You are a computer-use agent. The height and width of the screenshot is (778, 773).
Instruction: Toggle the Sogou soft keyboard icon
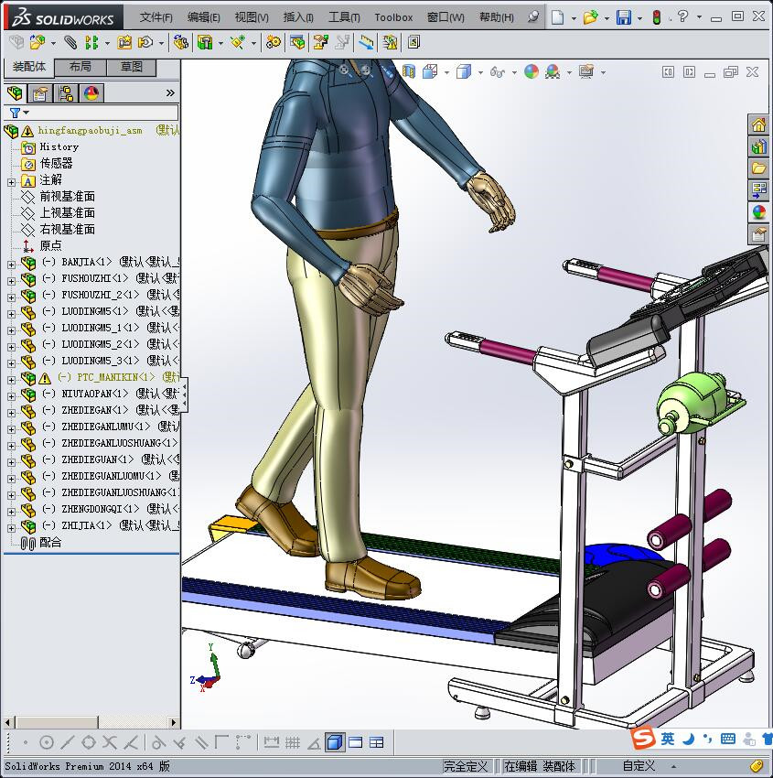tap(728, 739)
